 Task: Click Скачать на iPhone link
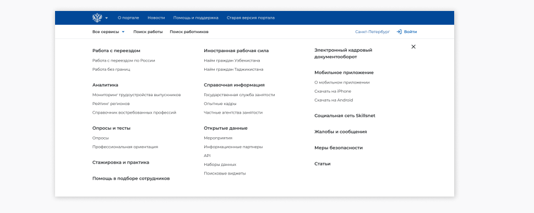tap(333, 91)
